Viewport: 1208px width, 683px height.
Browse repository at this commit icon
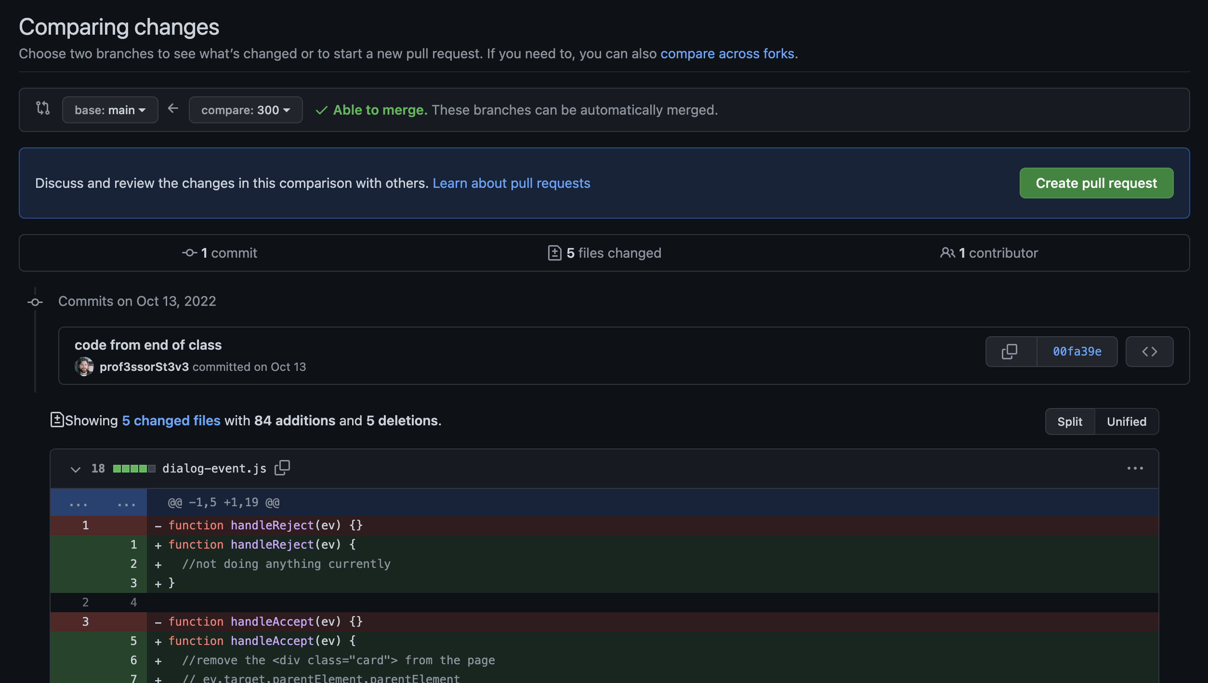click(1149, 352)
